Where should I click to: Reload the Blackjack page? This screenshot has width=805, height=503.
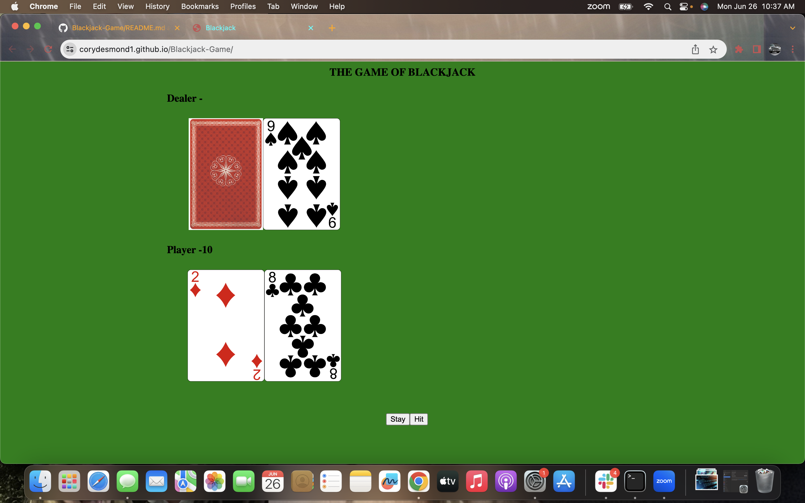pyautogui.click(x=48, y=49)
